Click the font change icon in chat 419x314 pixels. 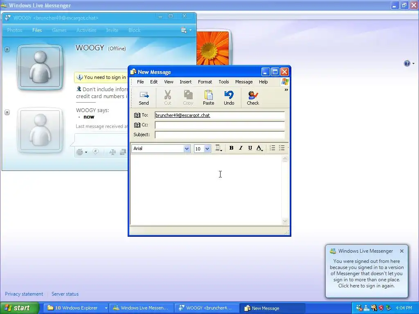pyautogui.click(x=113, y=152)
